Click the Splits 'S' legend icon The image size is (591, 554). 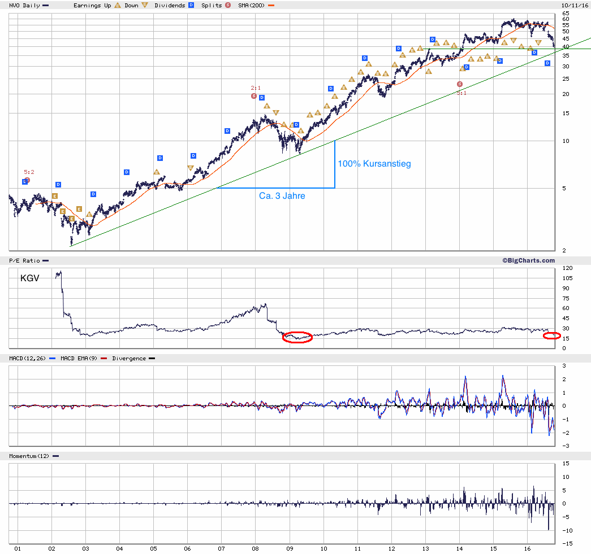tap(228, 5)
